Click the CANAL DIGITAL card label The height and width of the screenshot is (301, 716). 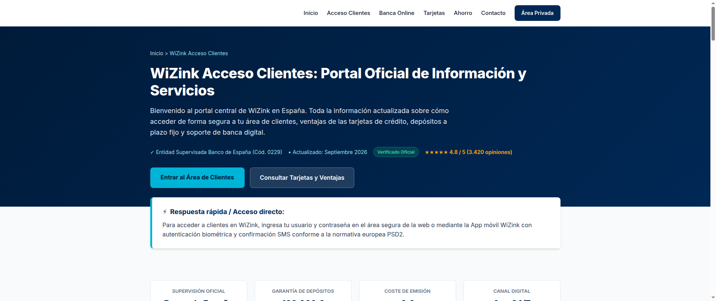click(512, 291)
